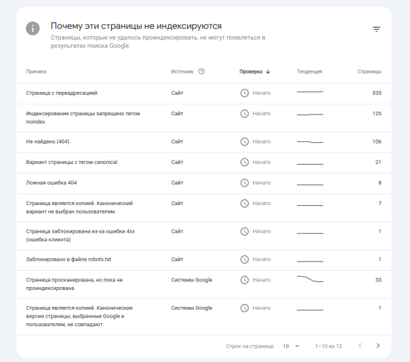Screen dimensions: 410x362
Task: Click the Проверка column header
Action: 251,71
